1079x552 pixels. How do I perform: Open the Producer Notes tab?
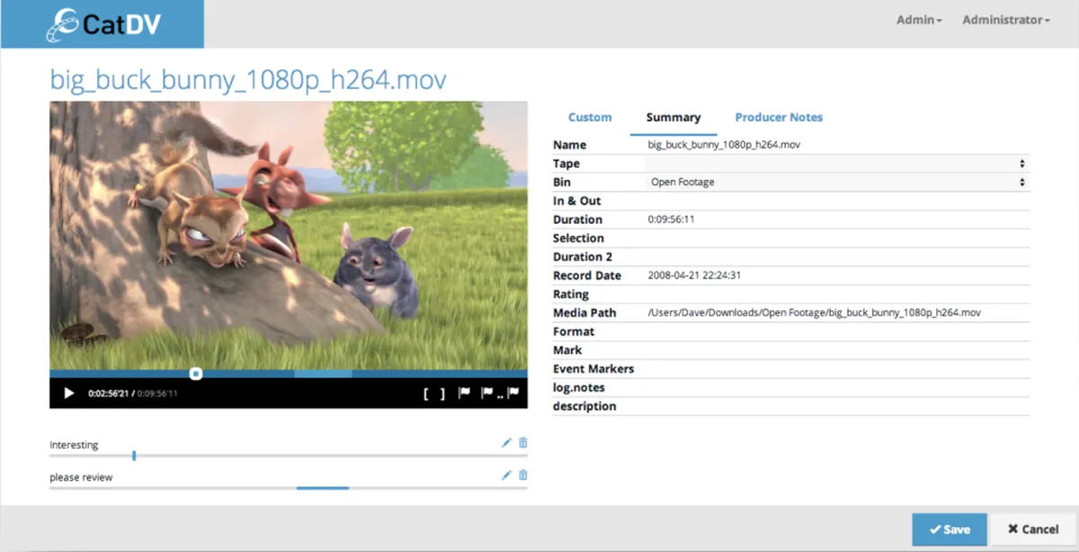[779, 118]
